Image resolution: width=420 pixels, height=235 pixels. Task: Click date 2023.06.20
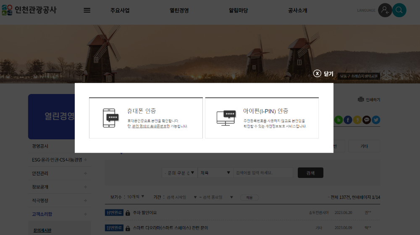[343, 212]
